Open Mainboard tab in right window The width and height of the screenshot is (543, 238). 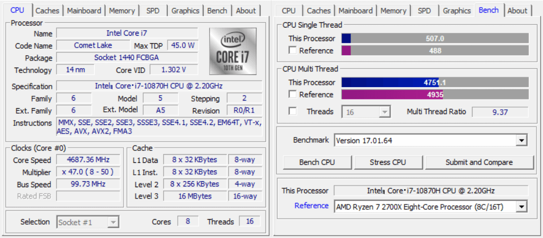pos(355,11)
